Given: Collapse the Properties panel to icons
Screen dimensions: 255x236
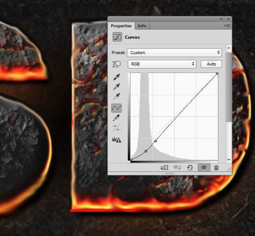Looking at the screenshot, I should pyautogui.click(x=221, y=19).
